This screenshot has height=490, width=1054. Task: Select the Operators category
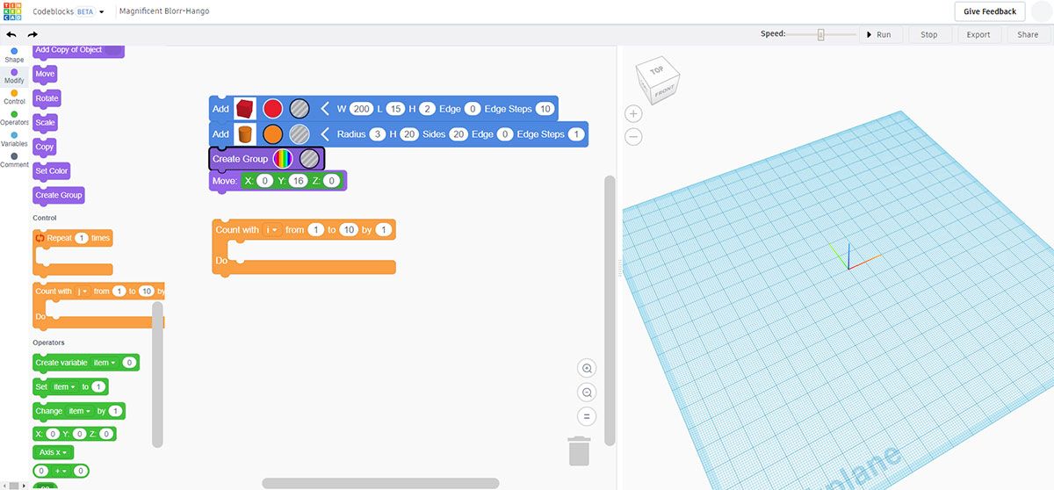[x=14, y=119]
